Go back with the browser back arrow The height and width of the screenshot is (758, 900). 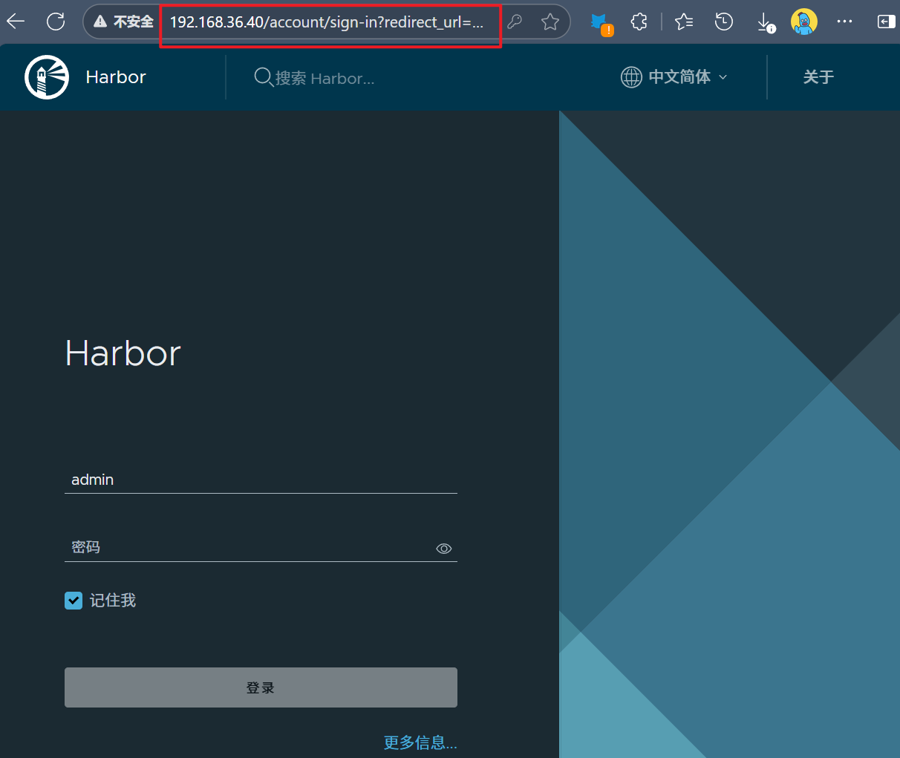pos(16,22)
